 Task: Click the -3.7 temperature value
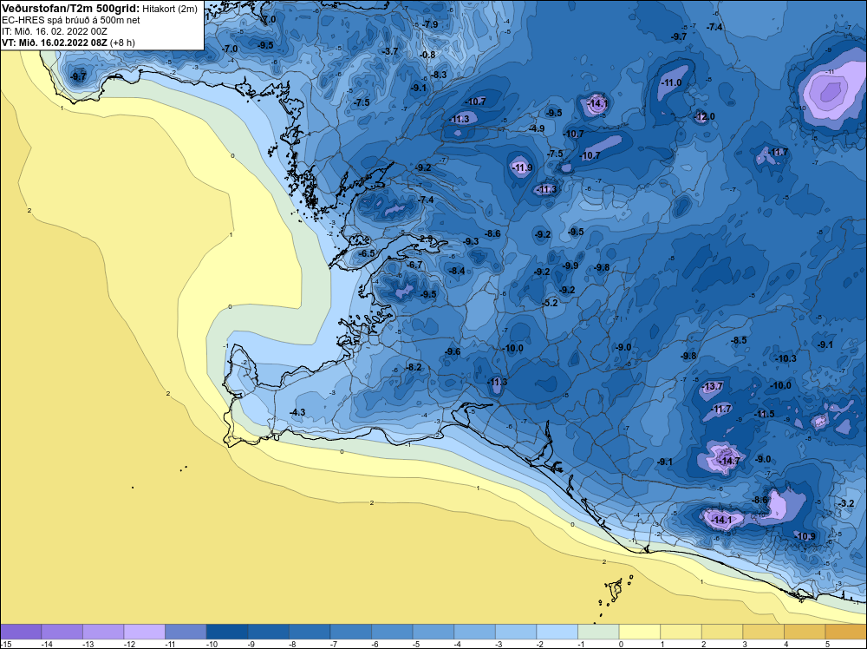click(390, 51)
